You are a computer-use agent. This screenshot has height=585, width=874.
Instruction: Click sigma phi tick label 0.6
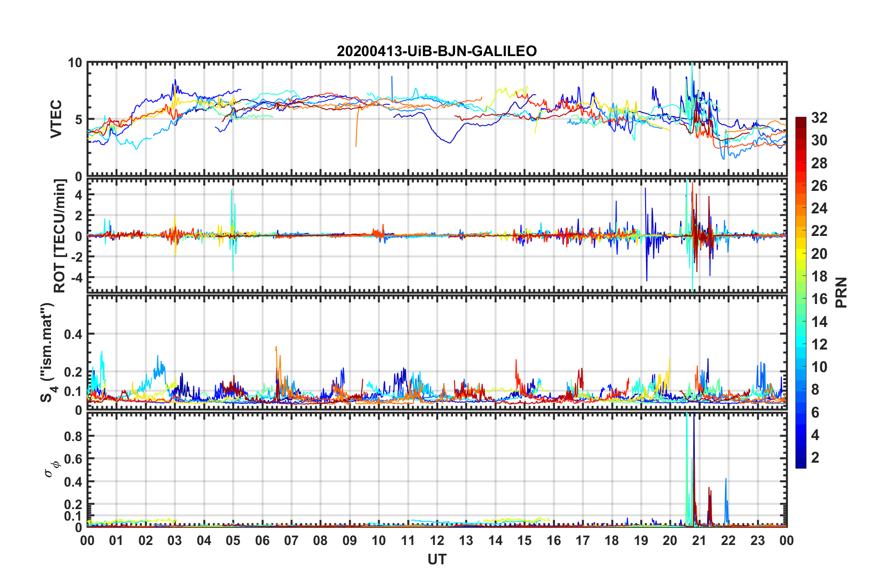coord(74,459)
